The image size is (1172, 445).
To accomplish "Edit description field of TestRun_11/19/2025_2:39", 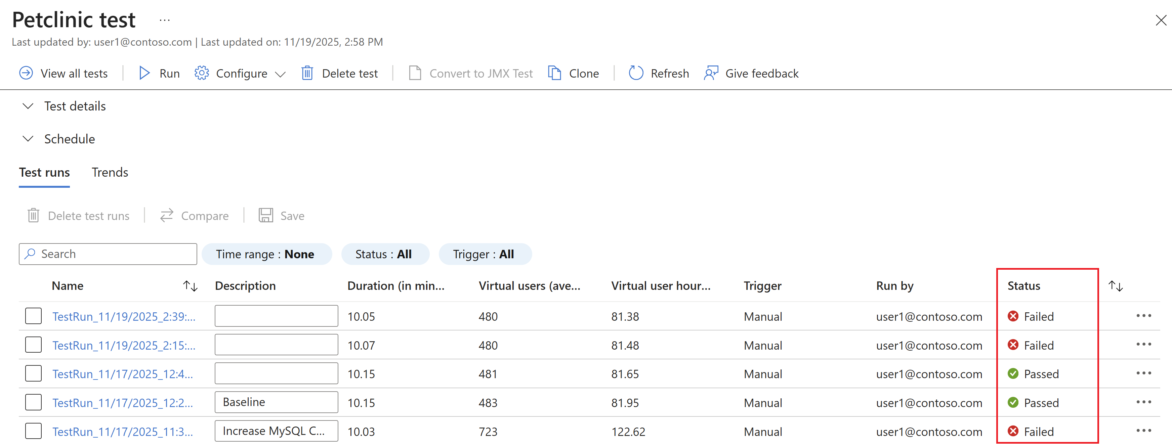I will pos(276,316).
